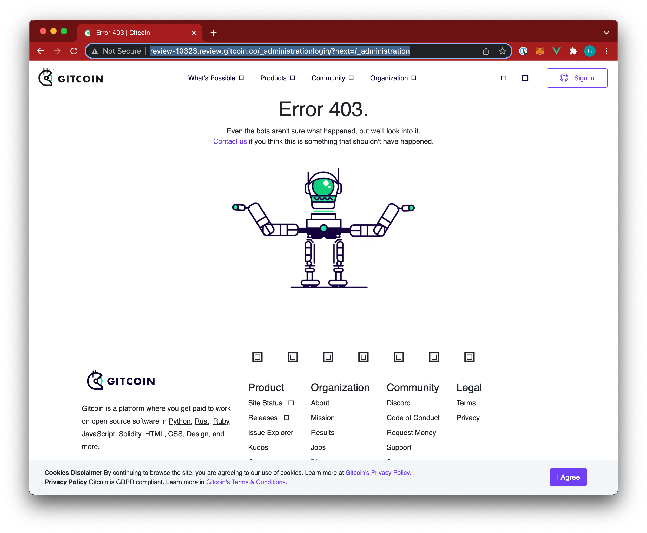
Task: Join the Discord community link
Action: (x=398, y=403)
